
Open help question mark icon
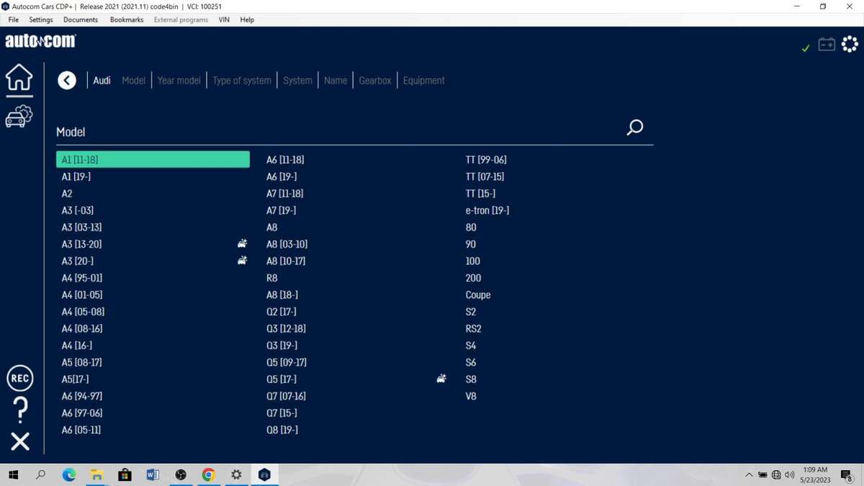pos(20,410)
